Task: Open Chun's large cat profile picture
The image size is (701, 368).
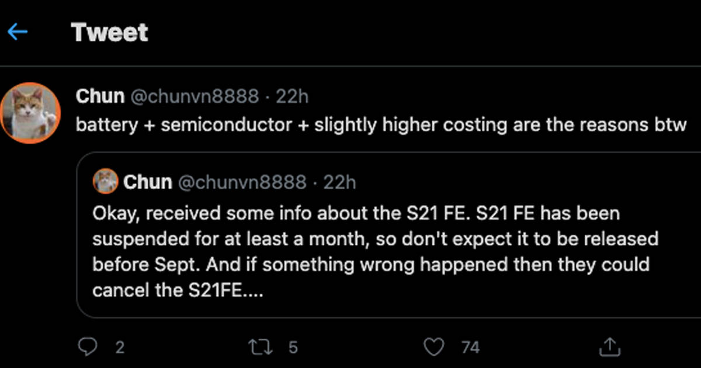Action: (30, 113)
